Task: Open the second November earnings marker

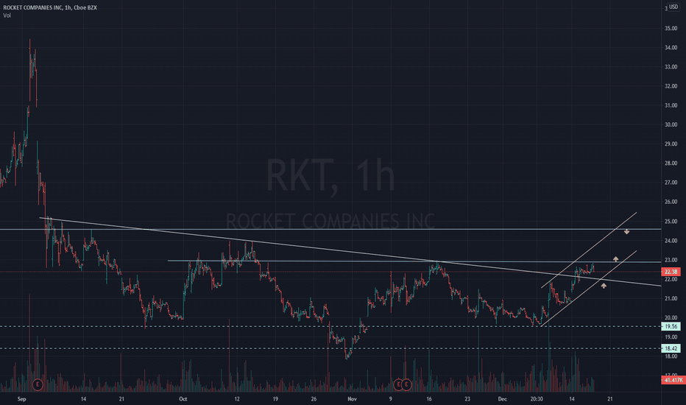Action: [406, 385]
